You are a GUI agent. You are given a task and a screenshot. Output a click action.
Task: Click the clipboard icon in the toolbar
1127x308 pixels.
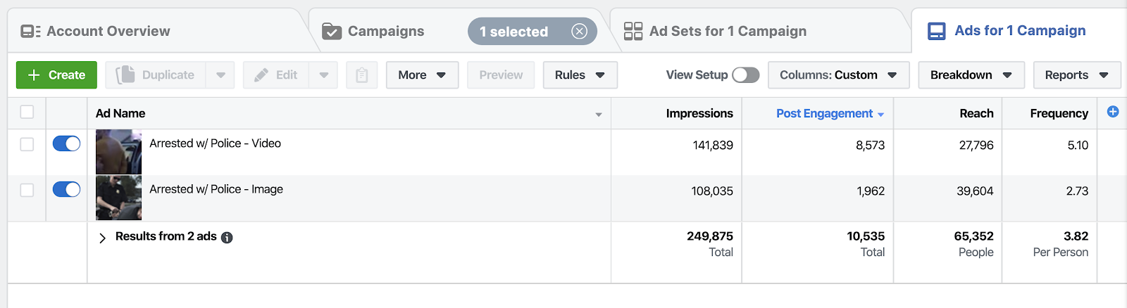tap(361, 75)
